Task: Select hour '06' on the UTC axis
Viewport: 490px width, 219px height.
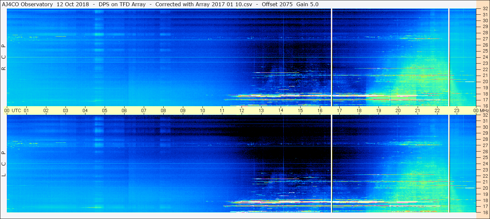Action: pyautogui.click(x=124, y=110)
